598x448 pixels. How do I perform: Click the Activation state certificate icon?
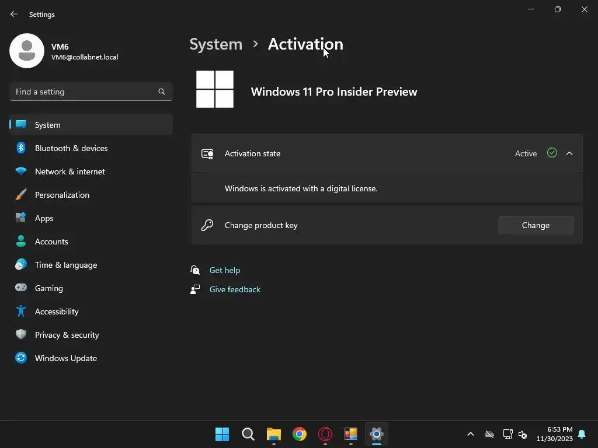coord(207,154)
